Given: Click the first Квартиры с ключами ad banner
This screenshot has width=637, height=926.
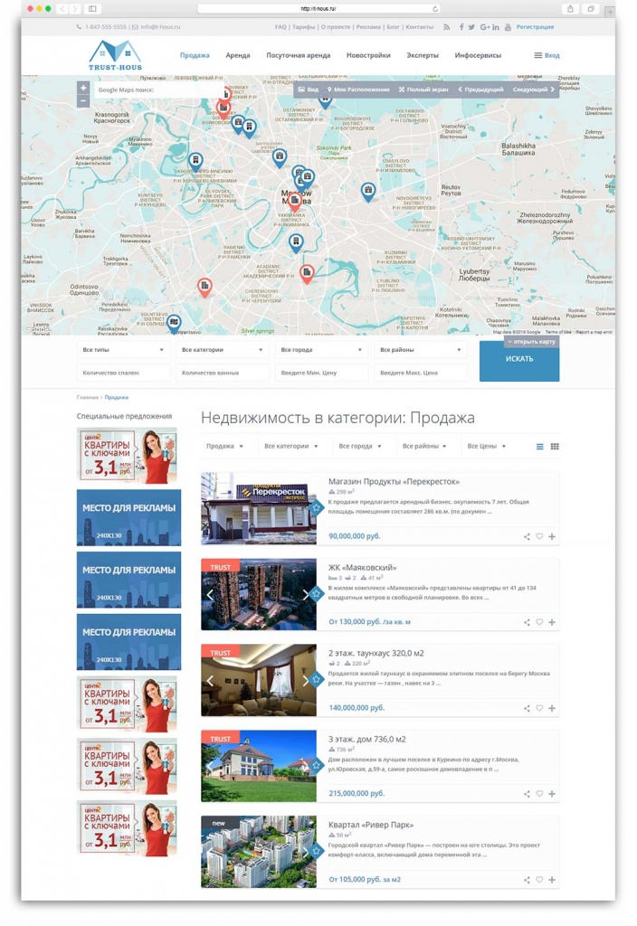Looking at the screenshot, I should [x=127, y=455].
